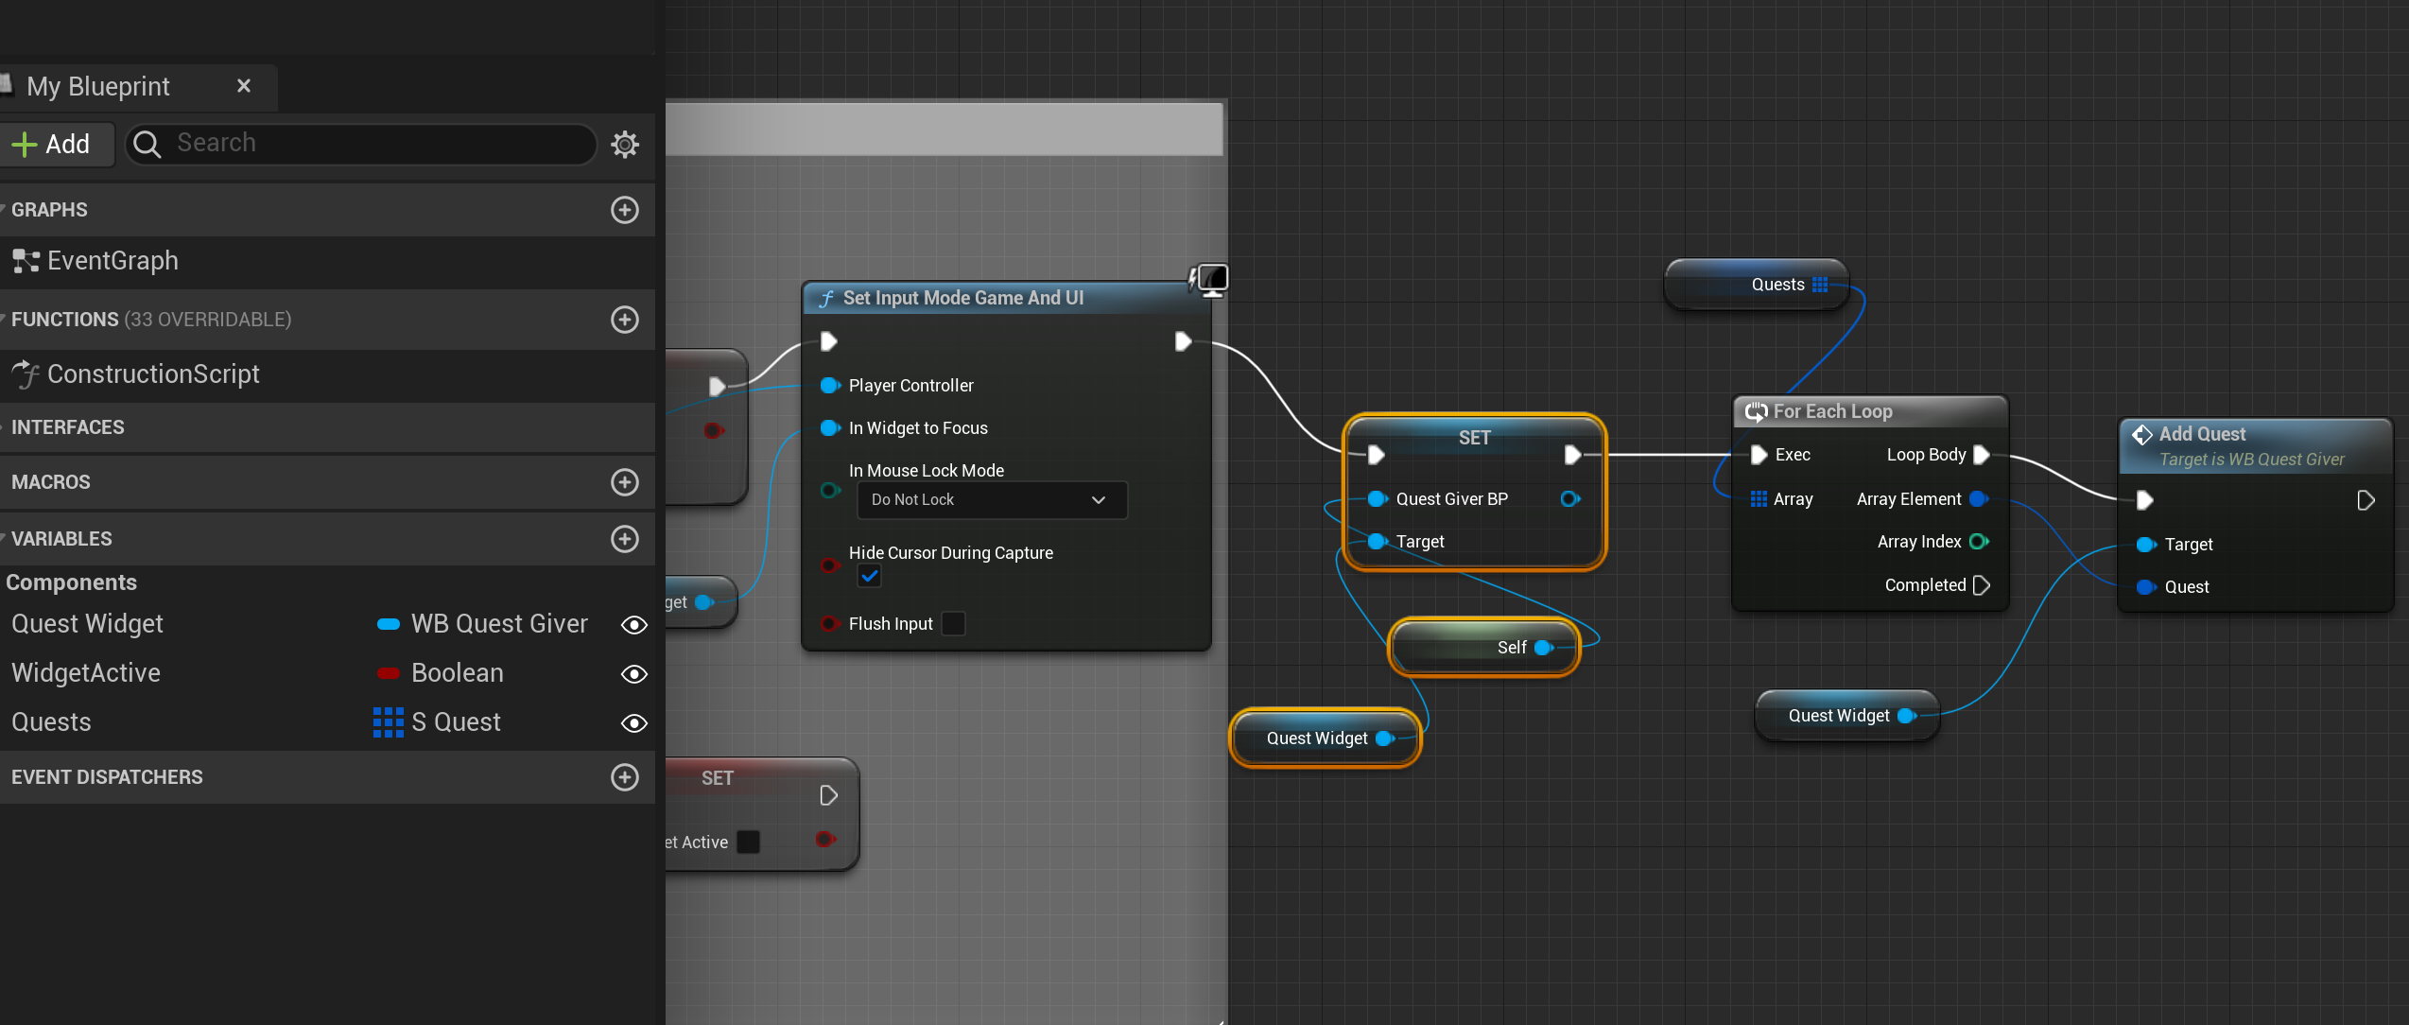Toggle visibility eye for WidgetActive variable

633,674
